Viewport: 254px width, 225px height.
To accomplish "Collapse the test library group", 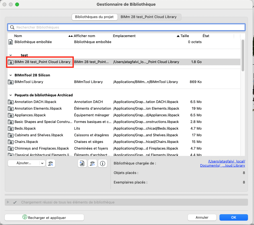I will (x=11, y=55).
